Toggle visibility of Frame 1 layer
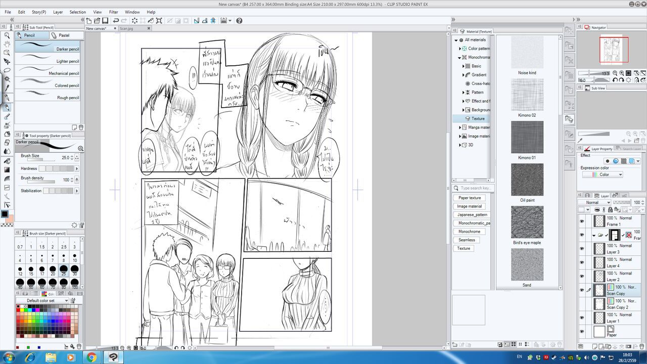The height and width of the screenshot is (364, 647). (x=582, y=221)
